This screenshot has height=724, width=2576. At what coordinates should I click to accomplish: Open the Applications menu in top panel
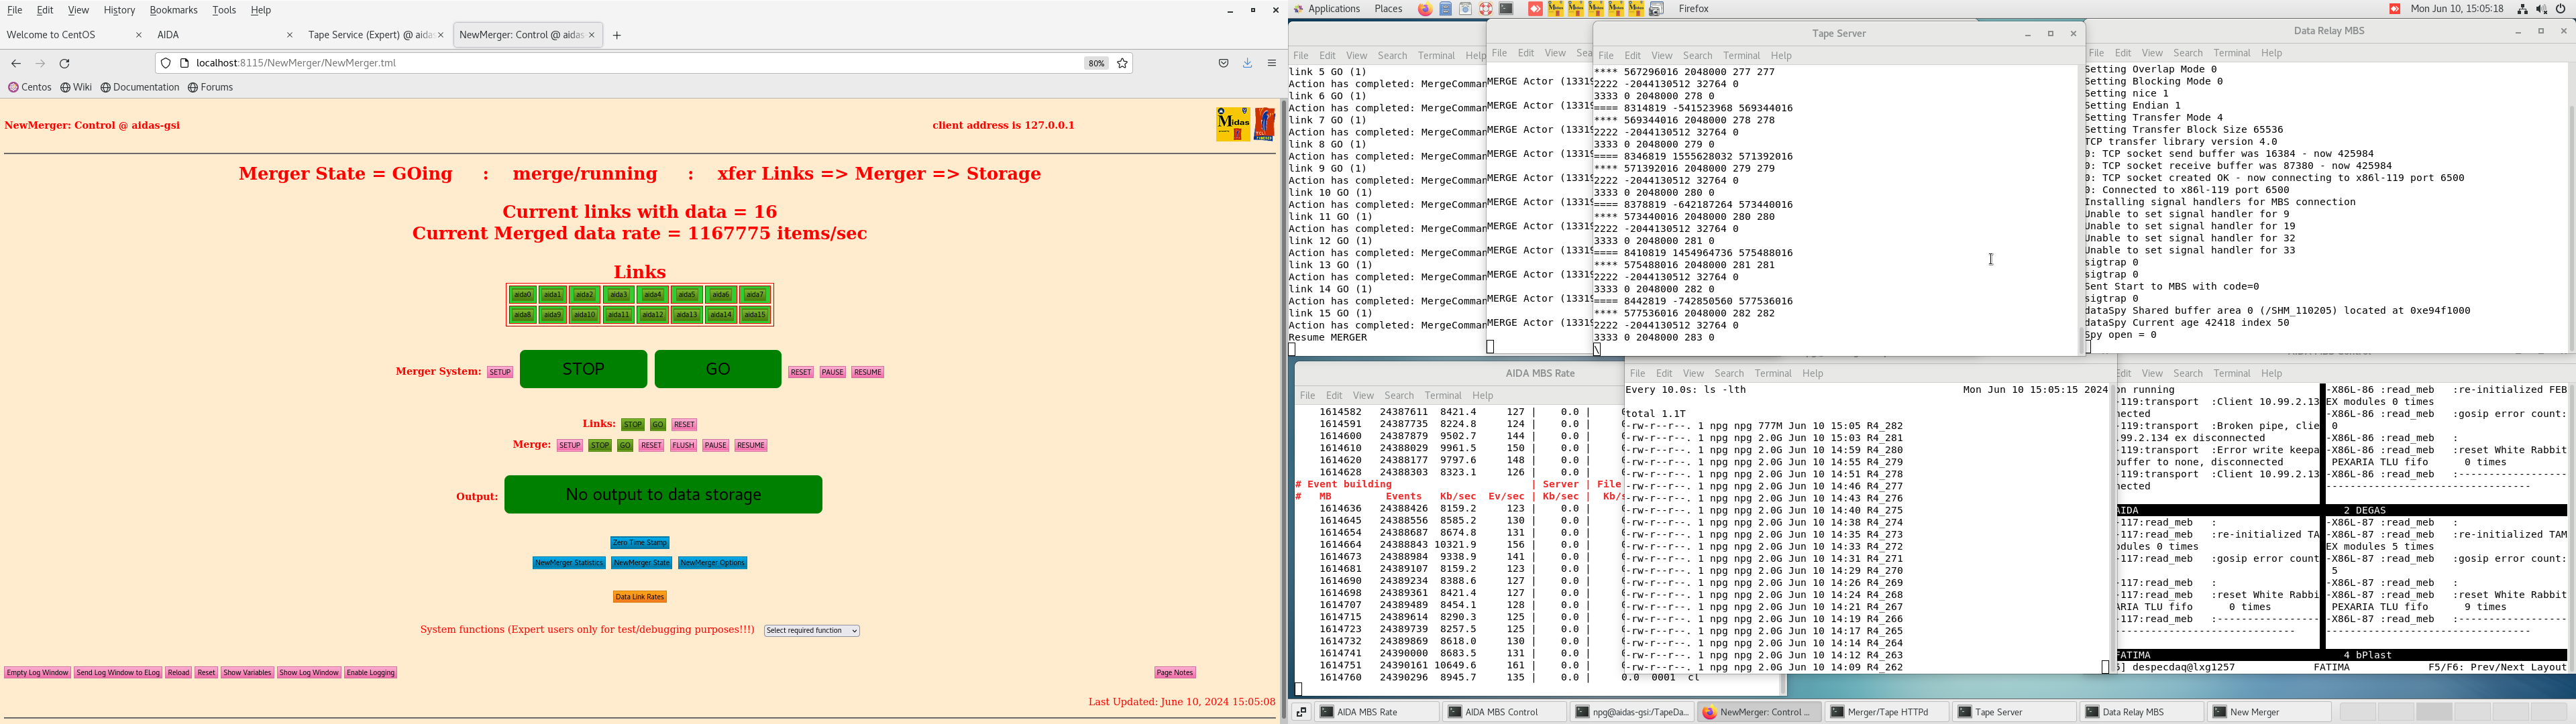(1334, 9)
